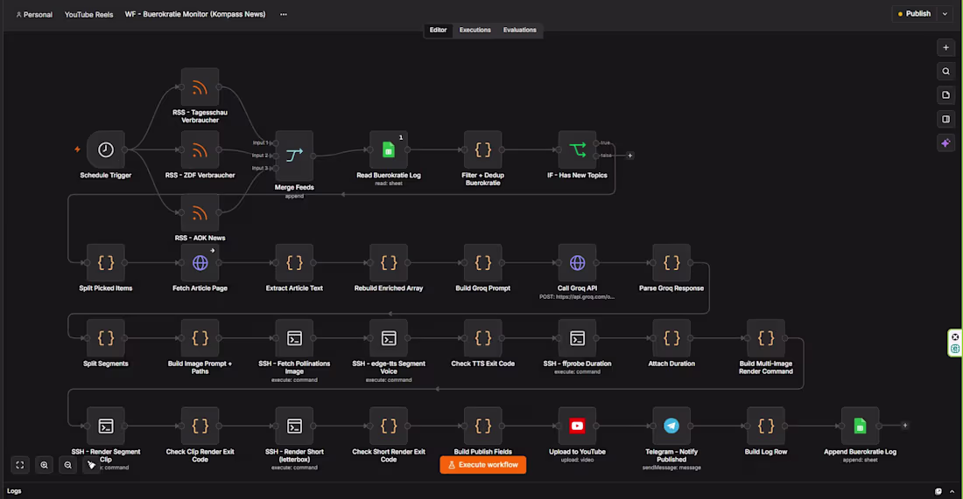This screenshot has width=963, height=499.
Task: Open the Append Buerokratie Log sheet node
Action: [860, 426]
